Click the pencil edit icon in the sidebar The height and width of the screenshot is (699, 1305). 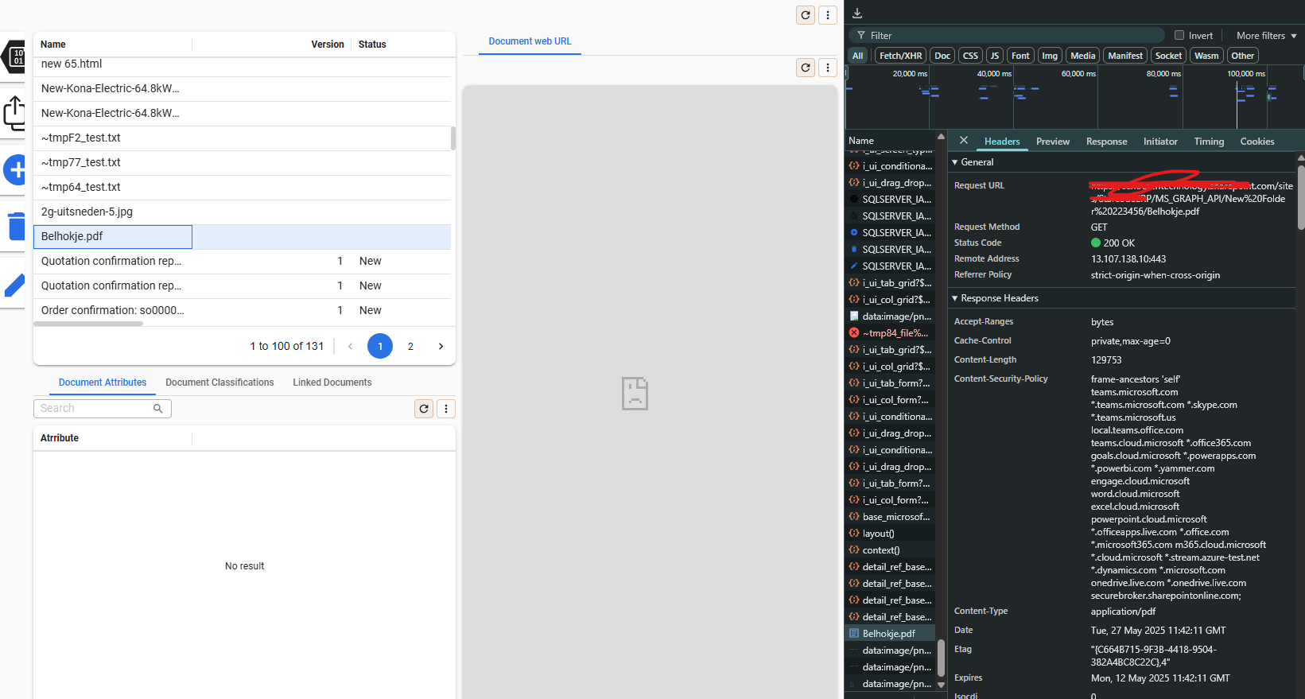click(x=14, y=285)
